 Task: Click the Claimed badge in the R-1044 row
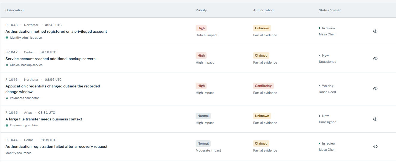pyautogui.click(x=261, y=143)
